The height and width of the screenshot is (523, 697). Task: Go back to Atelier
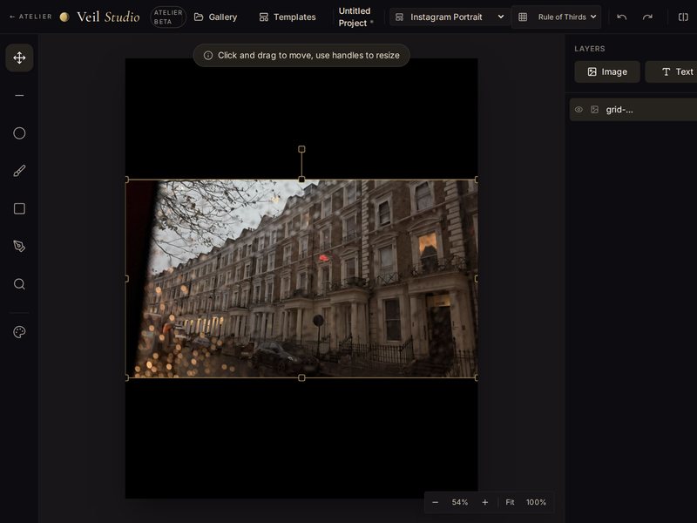[30, 17]
